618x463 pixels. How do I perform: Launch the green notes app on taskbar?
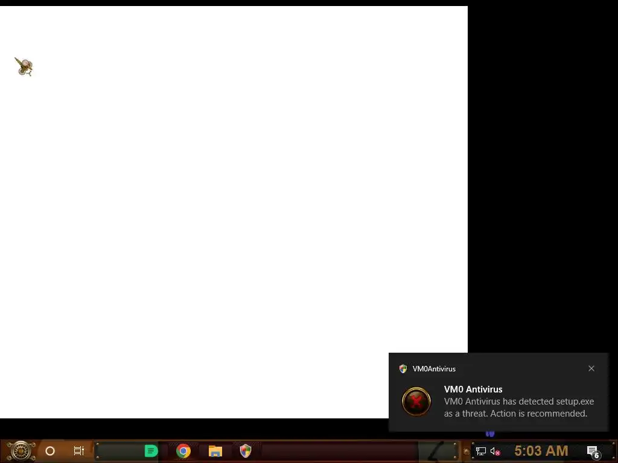pos(151,451)
